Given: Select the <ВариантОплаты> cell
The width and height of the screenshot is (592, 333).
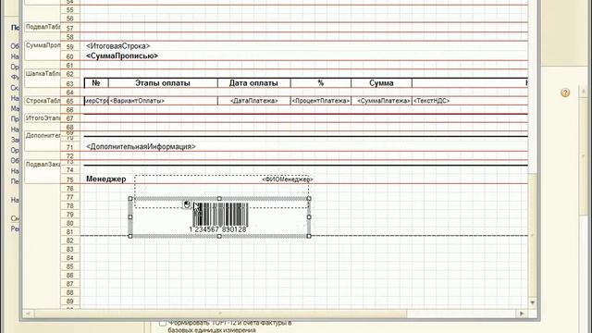Looking at the screenshot, I should pos(163,101).
